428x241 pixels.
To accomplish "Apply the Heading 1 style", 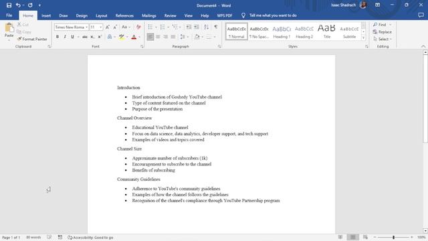I will pyautogui.click(x=282, y=31).
